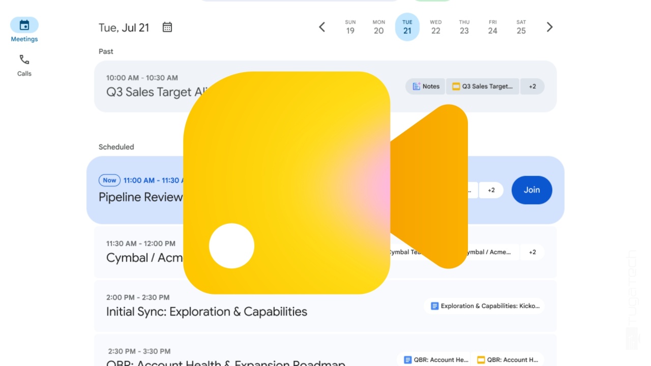Join the Pipeline Review meeting
Image resolution: width=651 pixels, height=366 pixels.
tap(532, 190)
